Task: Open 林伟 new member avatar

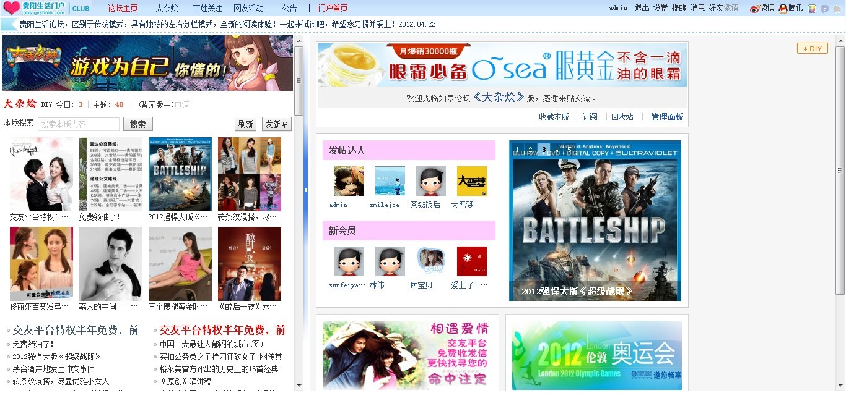Action: (390, 261)
